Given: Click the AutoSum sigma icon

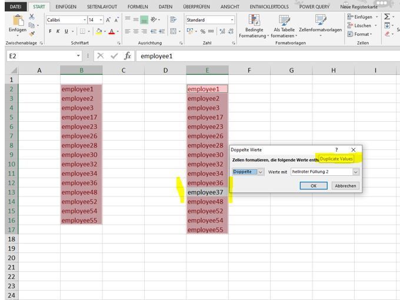Looking at the screenshot, I should (x=387, y=17).
